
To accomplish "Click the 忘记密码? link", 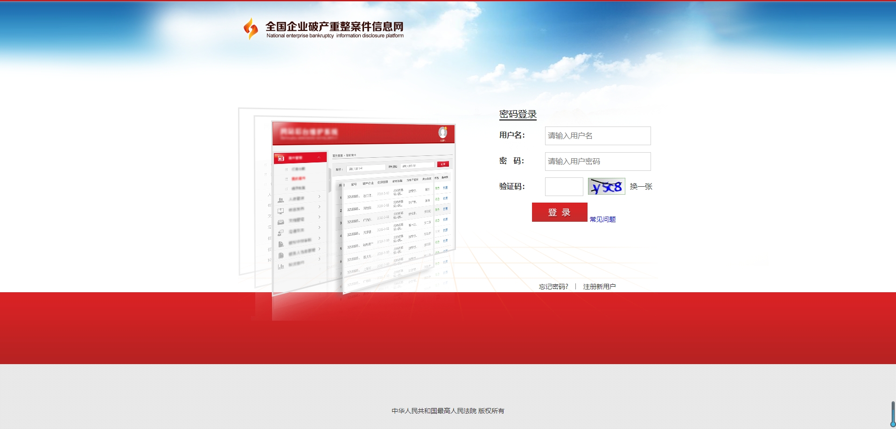I will (x=553, y=287).
